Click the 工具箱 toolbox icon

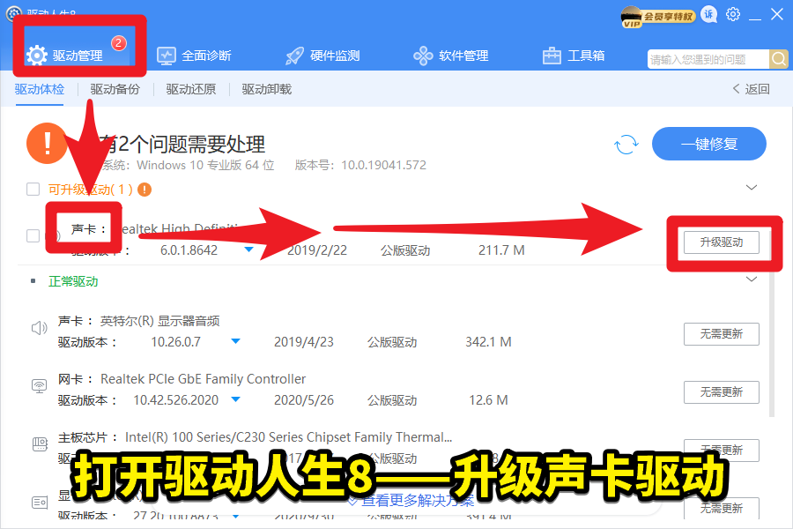(552, 56)
